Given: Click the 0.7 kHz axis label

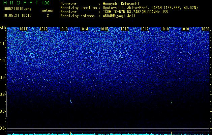Looking at the screenshot, I should click(3, 111).
